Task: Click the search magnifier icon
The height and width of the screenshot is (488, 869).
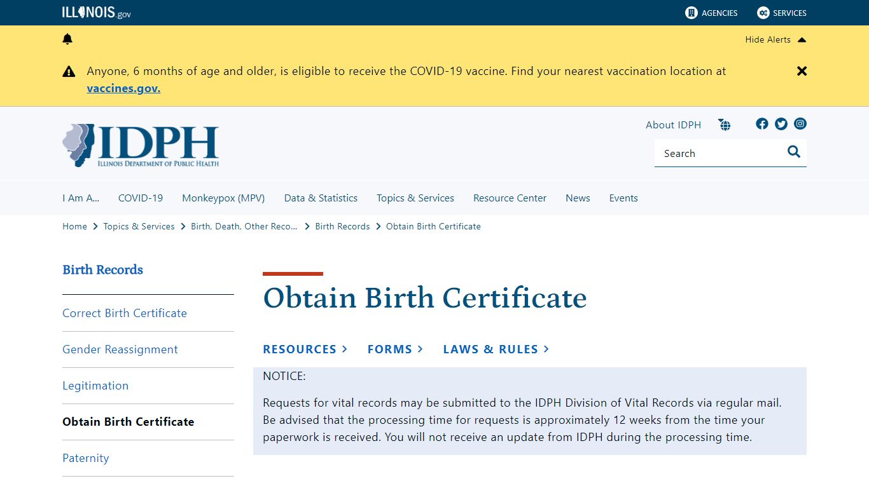Action: point(794,151)
